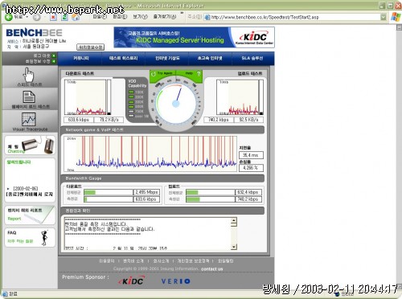Open the Chatting tin-can panel
402x299 pixels.
[x=30, y=145]
